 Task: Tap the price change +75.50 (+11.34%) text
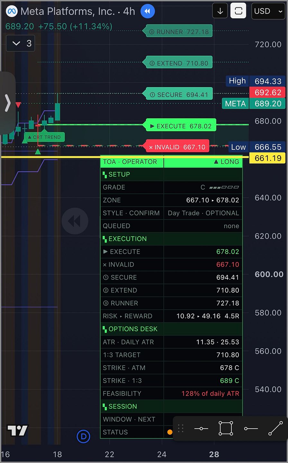coord(75,26)
